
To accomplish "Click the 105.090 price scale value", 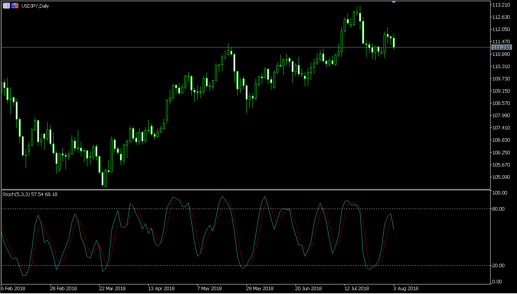I will pyautogui.click(x=501, y=177).
